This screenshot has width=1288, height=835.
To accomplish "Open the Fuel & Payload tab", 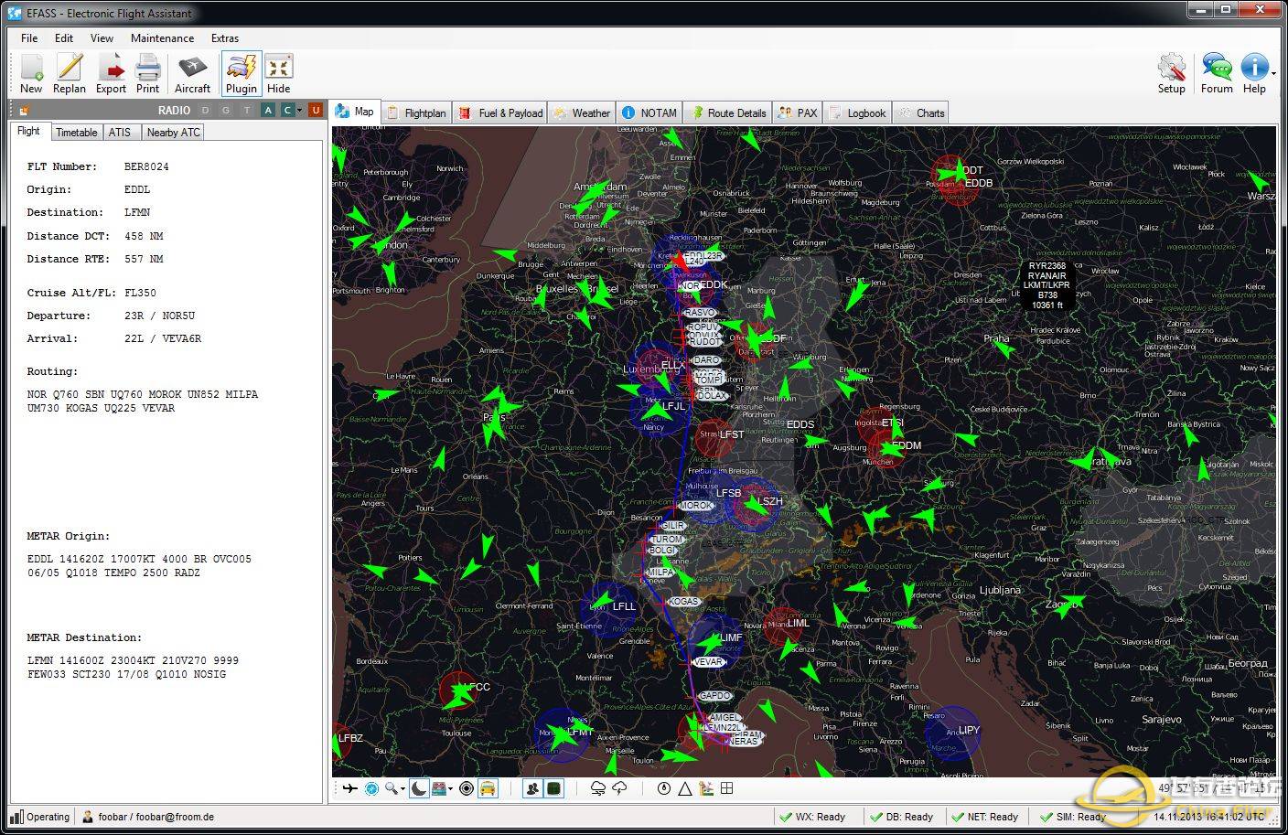I will tap(501, 113).
